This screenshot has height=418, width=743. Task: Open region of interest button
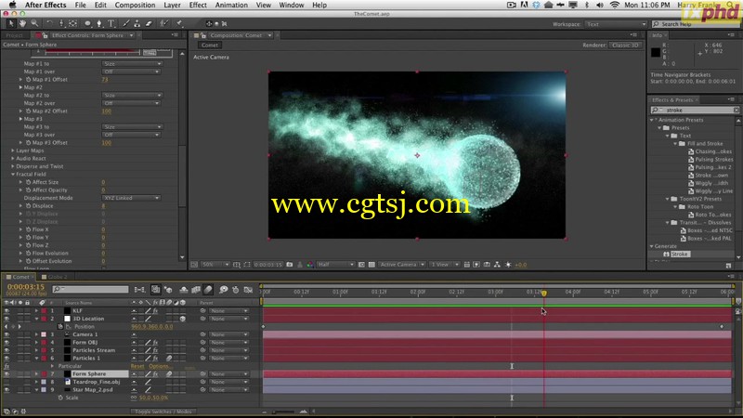coord(361,265)
